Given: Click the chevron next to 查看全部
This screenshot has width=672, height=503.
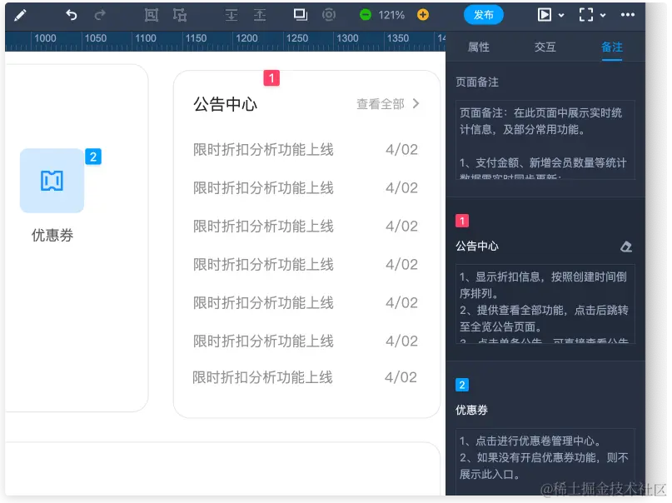Looking at the screenshot, I should point(416,104).
